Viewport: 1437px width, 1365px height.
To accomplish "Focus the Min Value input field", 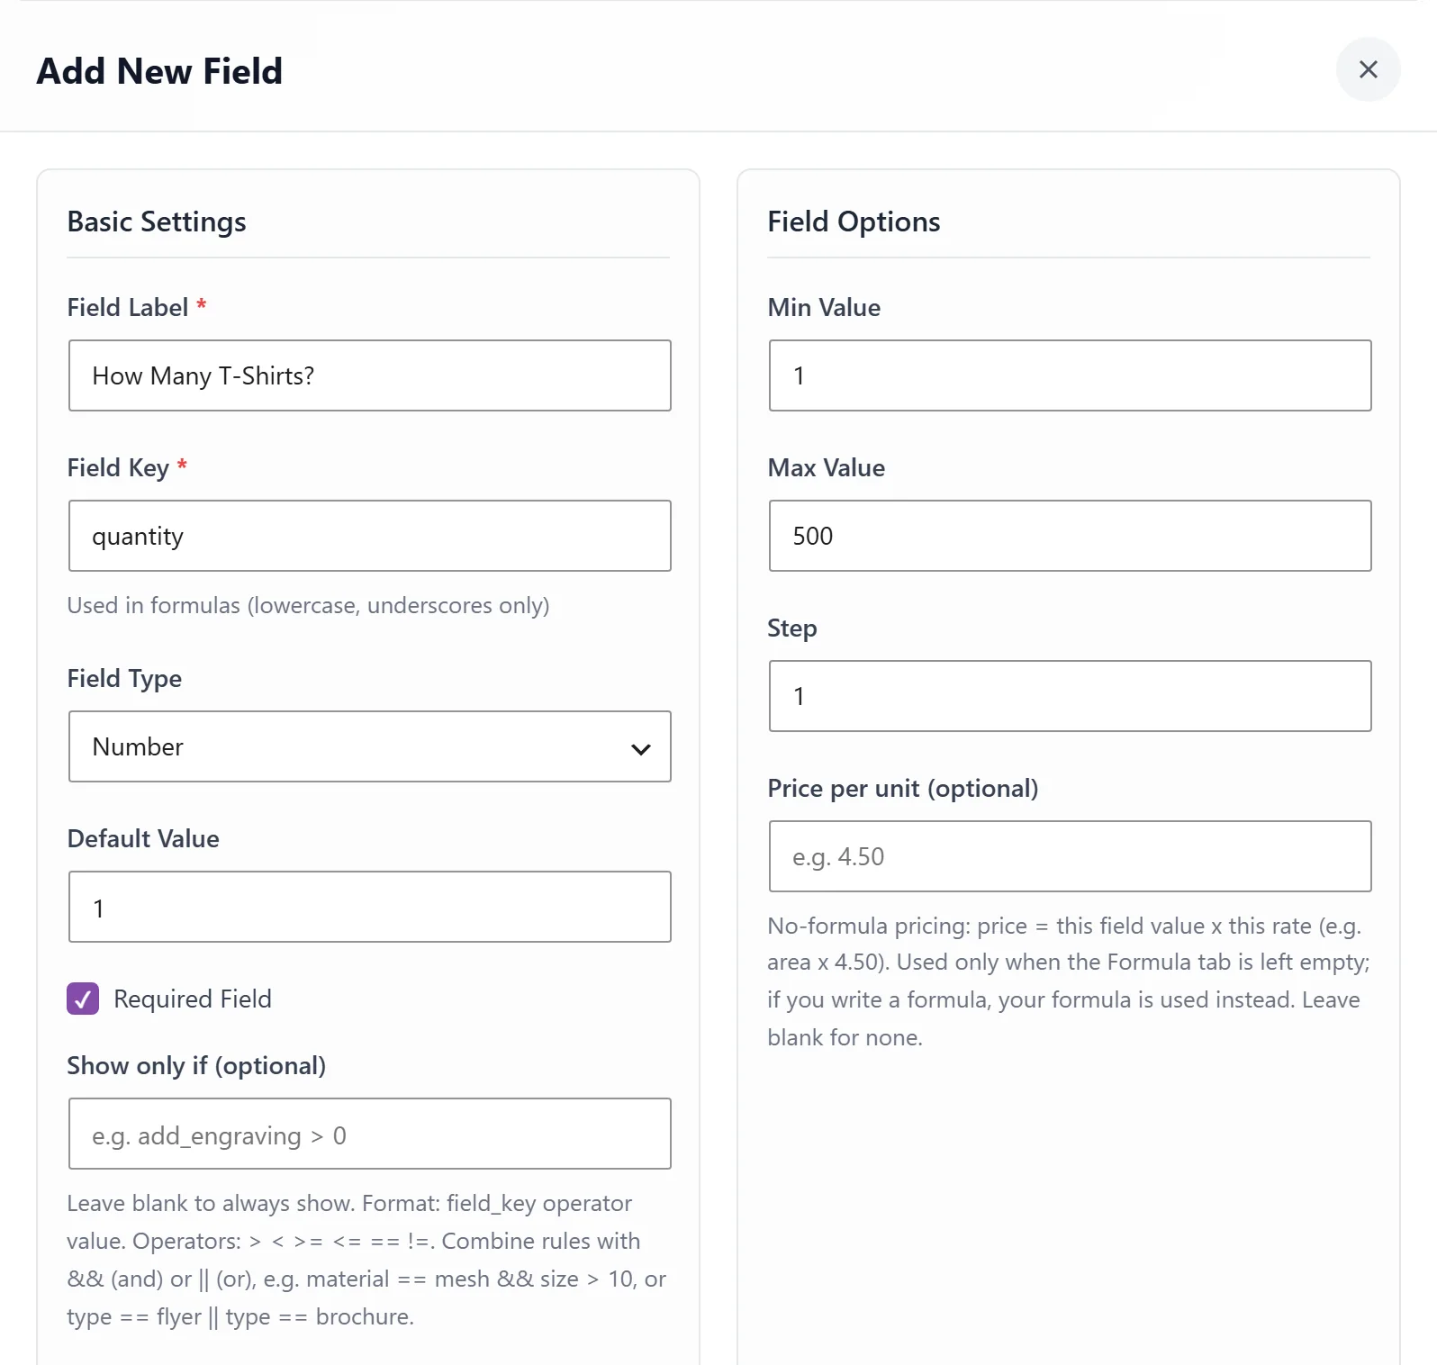I will 1071,375.
